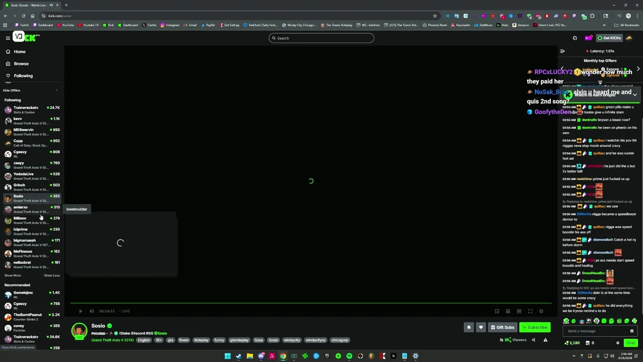Open the channel shop icon in chat
Screen dimensions: 643x362
coord(588,343)
